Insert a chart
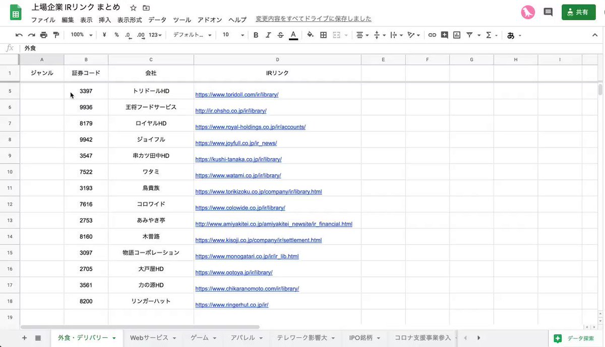Image resolution: width=605 pixels, height=347 pixels. [457, 35]
